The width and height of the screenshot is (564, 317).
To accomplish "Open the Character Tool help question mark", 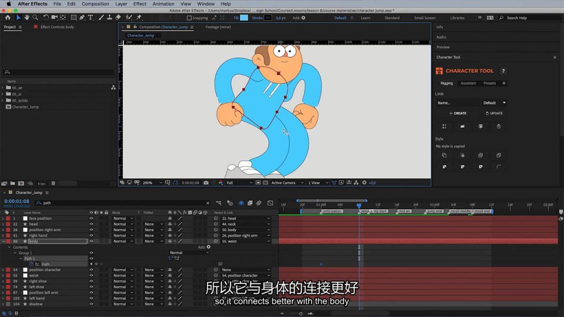I will pyautogui.click(x=503, y=71).
